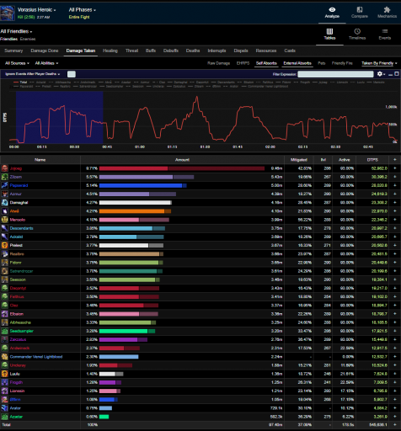
Task: Toggle External Absorbs option
Action: [297, 63]
